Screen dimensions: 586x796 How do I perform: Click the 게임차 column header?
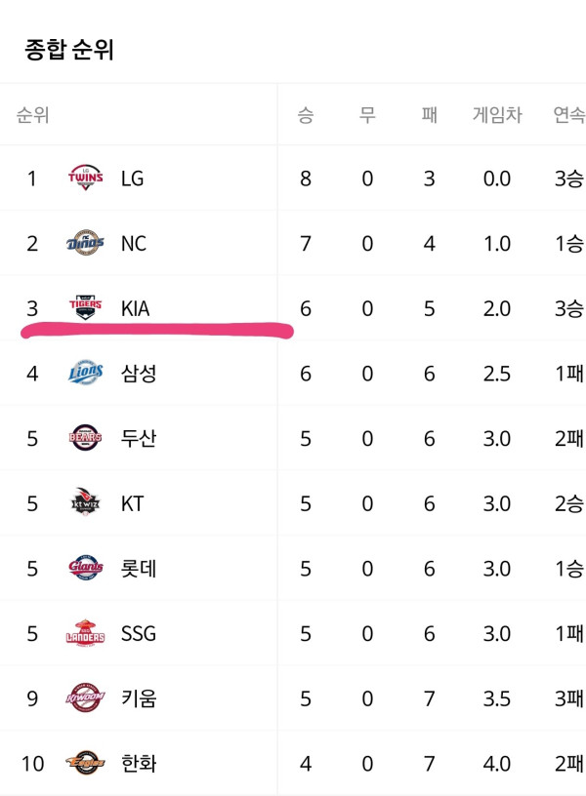coord(497,115)
